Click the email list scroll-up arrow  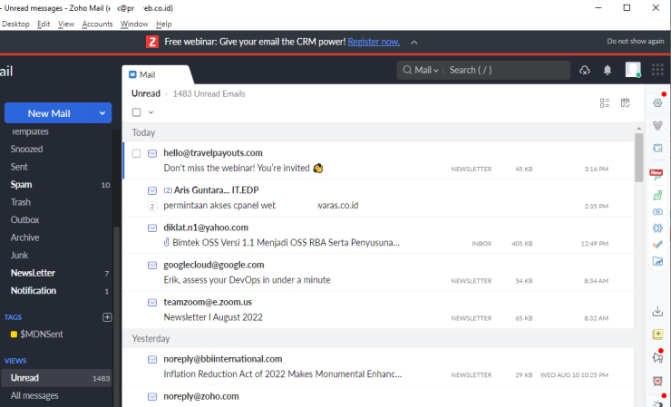tap(639, 129)
